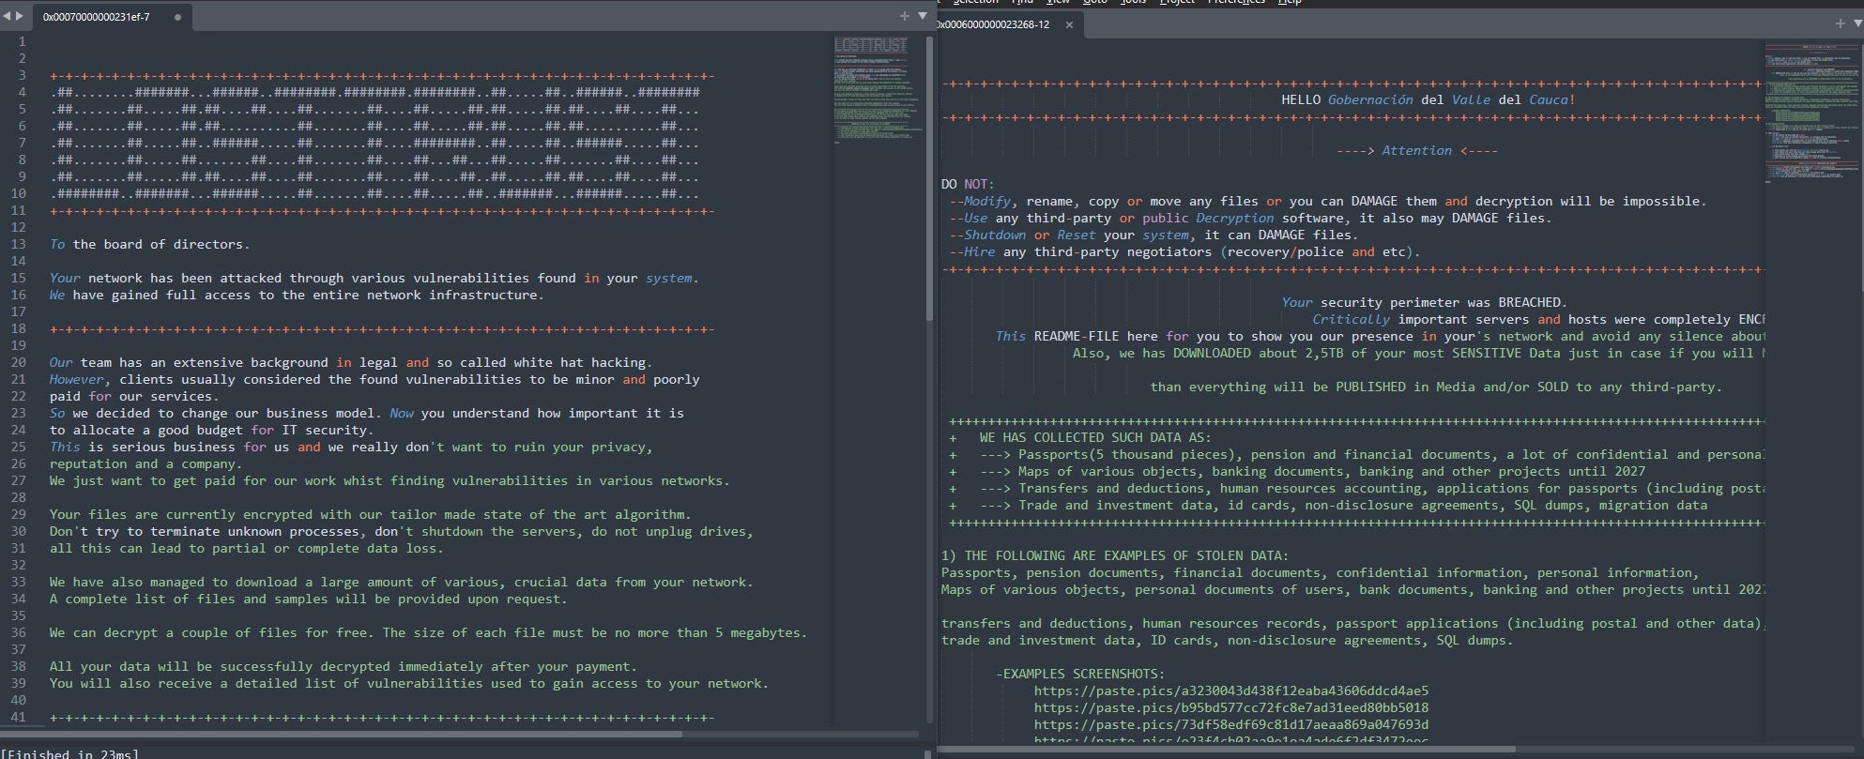
Task: Click the right pane's minimap preview
Action: pos(1811,113)
